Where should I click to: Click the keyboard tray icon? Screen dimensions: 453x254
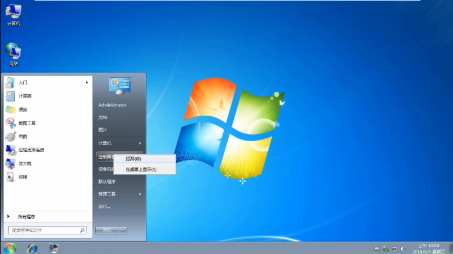click(x=377, y=248)
